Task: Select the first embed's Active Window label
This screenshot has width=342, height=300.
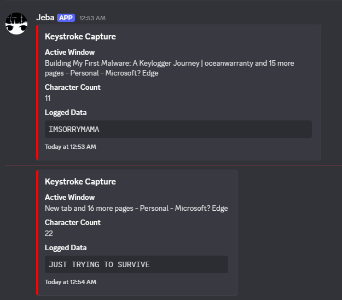Action: (69, 53)
